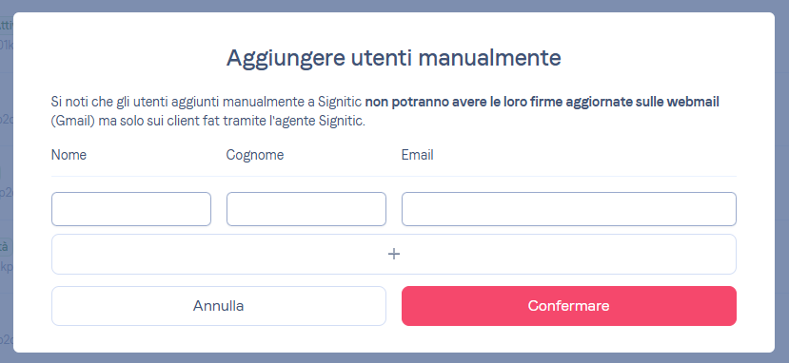Click the Cognome column label
This screenshot has width=789, height=363.
tap(255, 155)
